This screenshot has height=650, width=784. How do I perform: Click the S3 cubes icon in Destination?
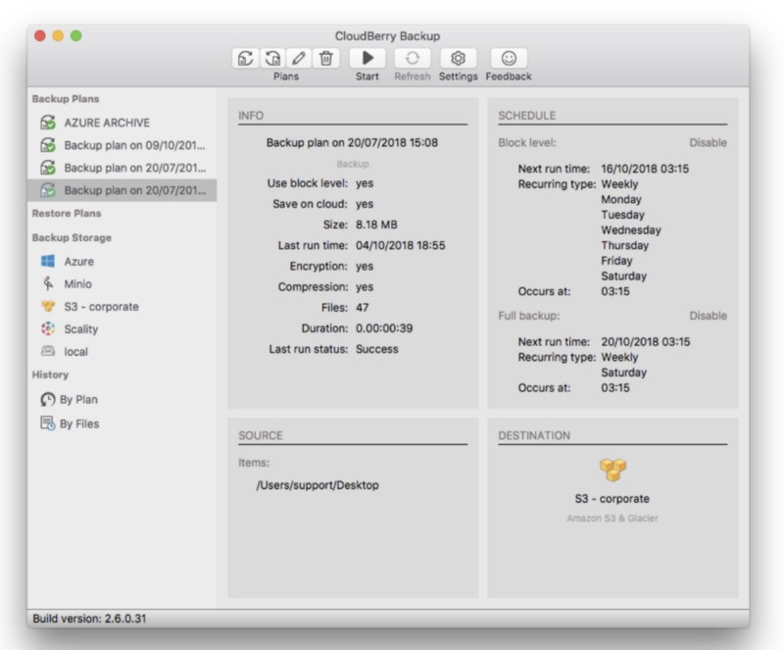612,471
